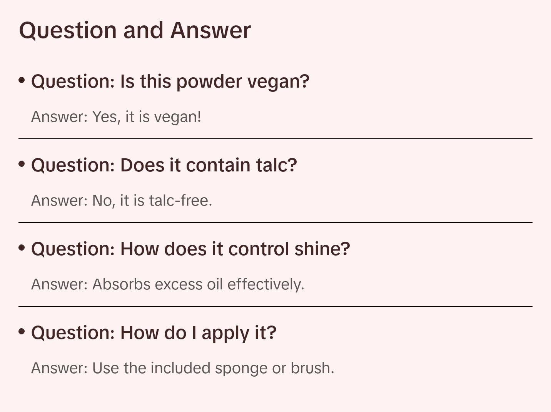Click the answer "No, it is talc-free."
This screenshot has height=412, width=551.
122,201
